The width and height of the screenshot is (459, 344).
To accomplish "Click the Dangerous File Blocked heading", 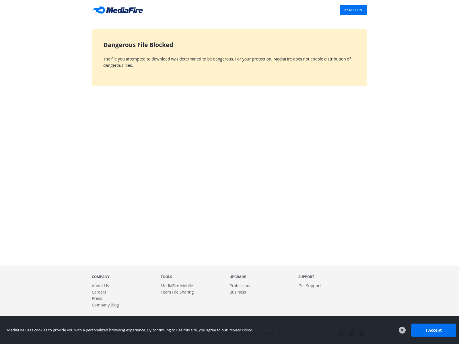I will tap(138, 45).
